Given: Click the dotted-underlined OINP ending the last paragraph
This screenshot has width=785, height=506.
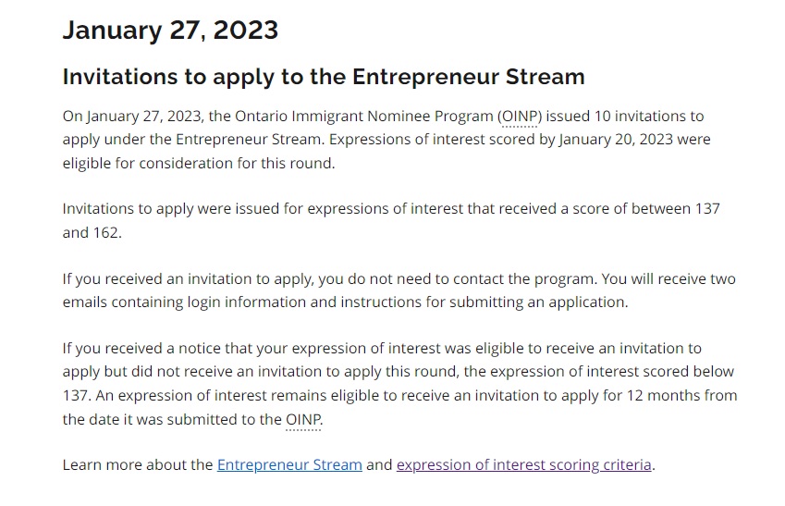Looking at the screenshot, I should [x=303, y=419].
